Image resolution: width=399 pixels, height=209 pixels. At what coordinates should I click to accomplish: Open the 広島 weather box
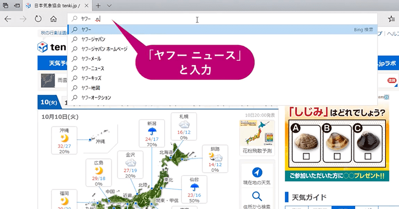coord(98,173)
